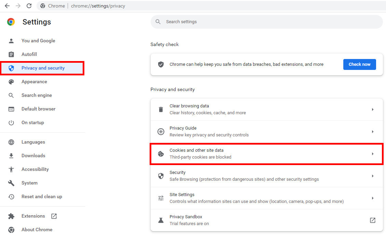
Task: Open Site Settings row title
Action: (182, 195)
